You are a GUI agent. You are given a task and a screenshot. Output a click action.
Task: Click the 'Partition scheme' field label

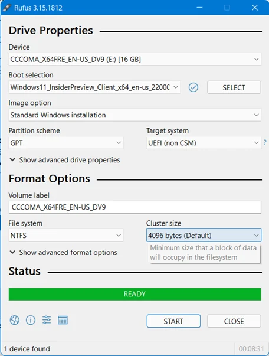point(34,131)
